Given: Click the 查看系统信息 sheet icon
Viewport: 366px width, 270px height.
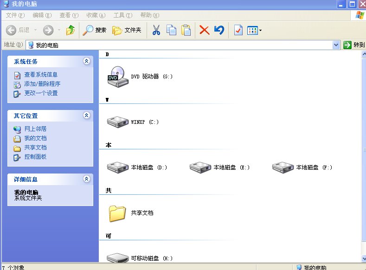Looking at the screenshot, I should [17, 75].
